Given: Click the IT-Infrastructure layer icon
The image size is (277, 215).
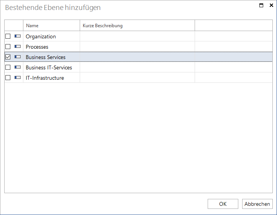Looking at the screenshot, I should click(18, 77).
